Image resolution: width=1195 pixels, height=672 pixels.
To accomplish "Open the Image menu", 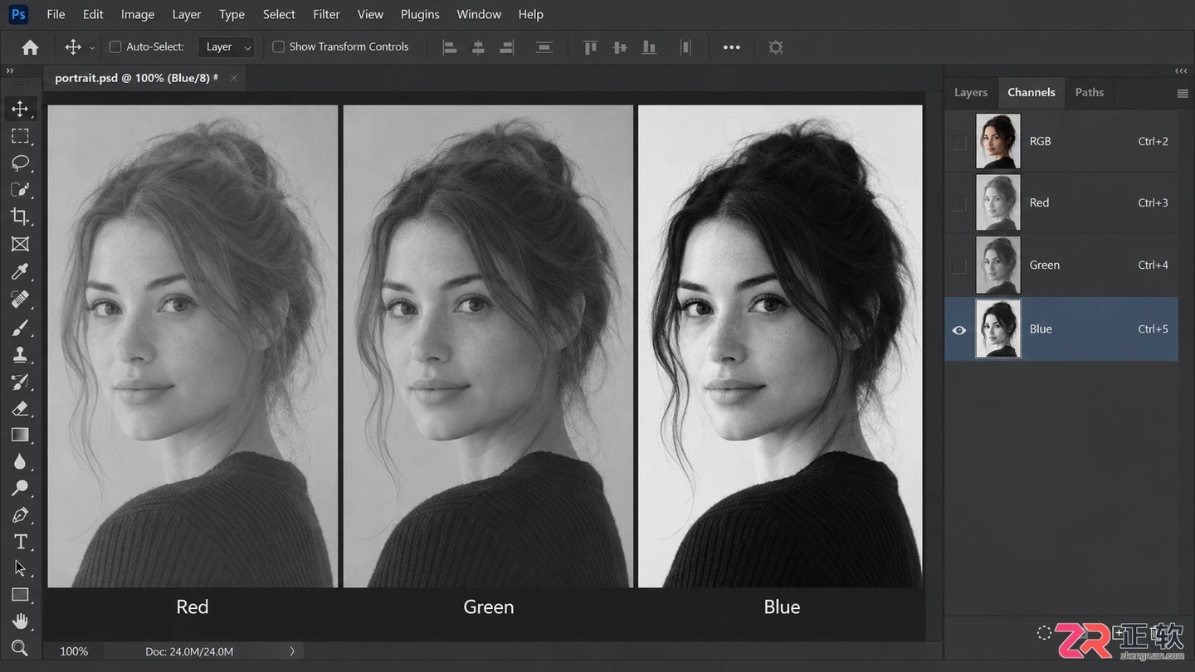I will click(138, 14).
